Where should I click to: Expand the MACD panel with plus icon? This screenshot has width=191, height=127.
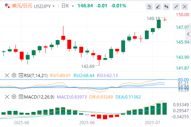point(21,97)
